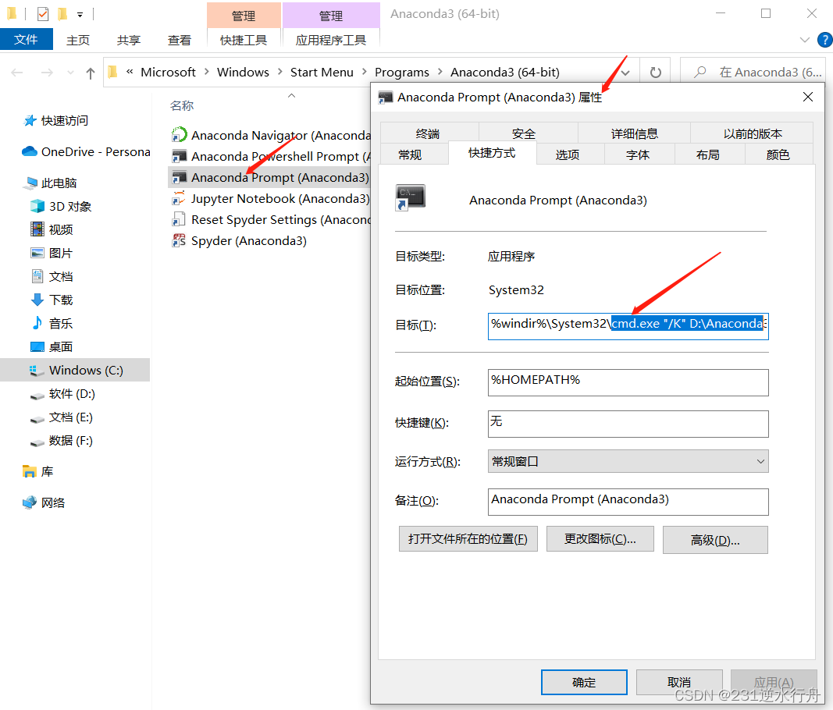The image size is (833, 710).
Task: Click 音乐 music note icon
Action: click(37, 323)
